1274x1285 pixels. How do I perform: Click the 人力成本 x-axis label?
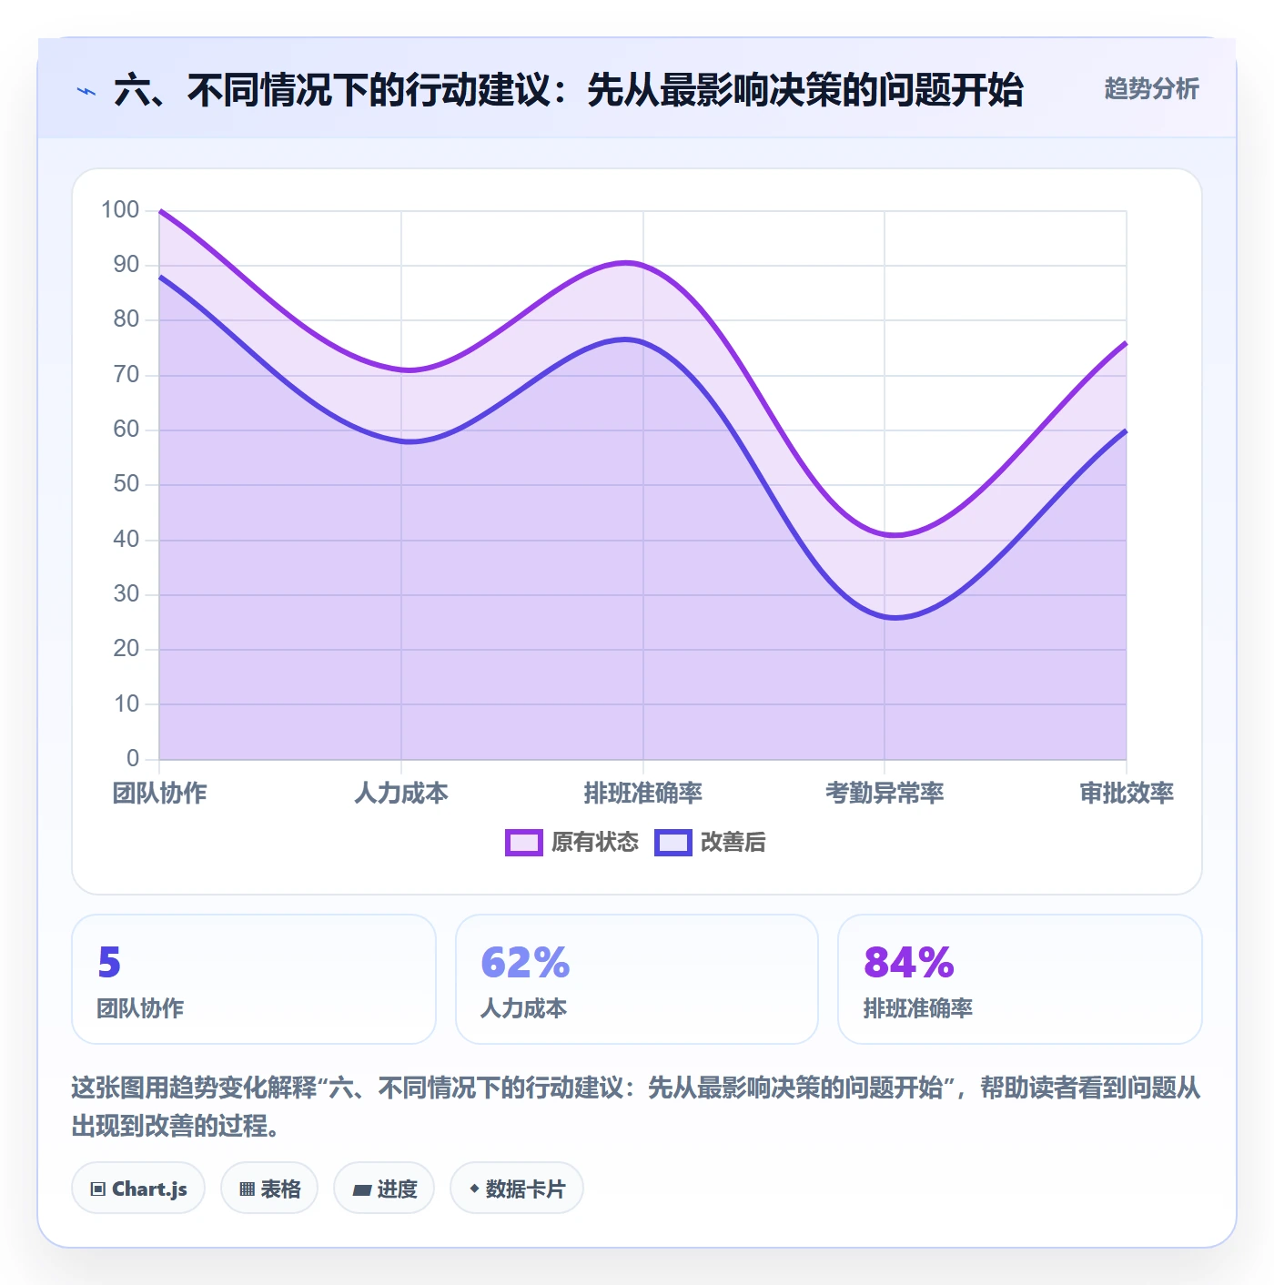[401, 793]
